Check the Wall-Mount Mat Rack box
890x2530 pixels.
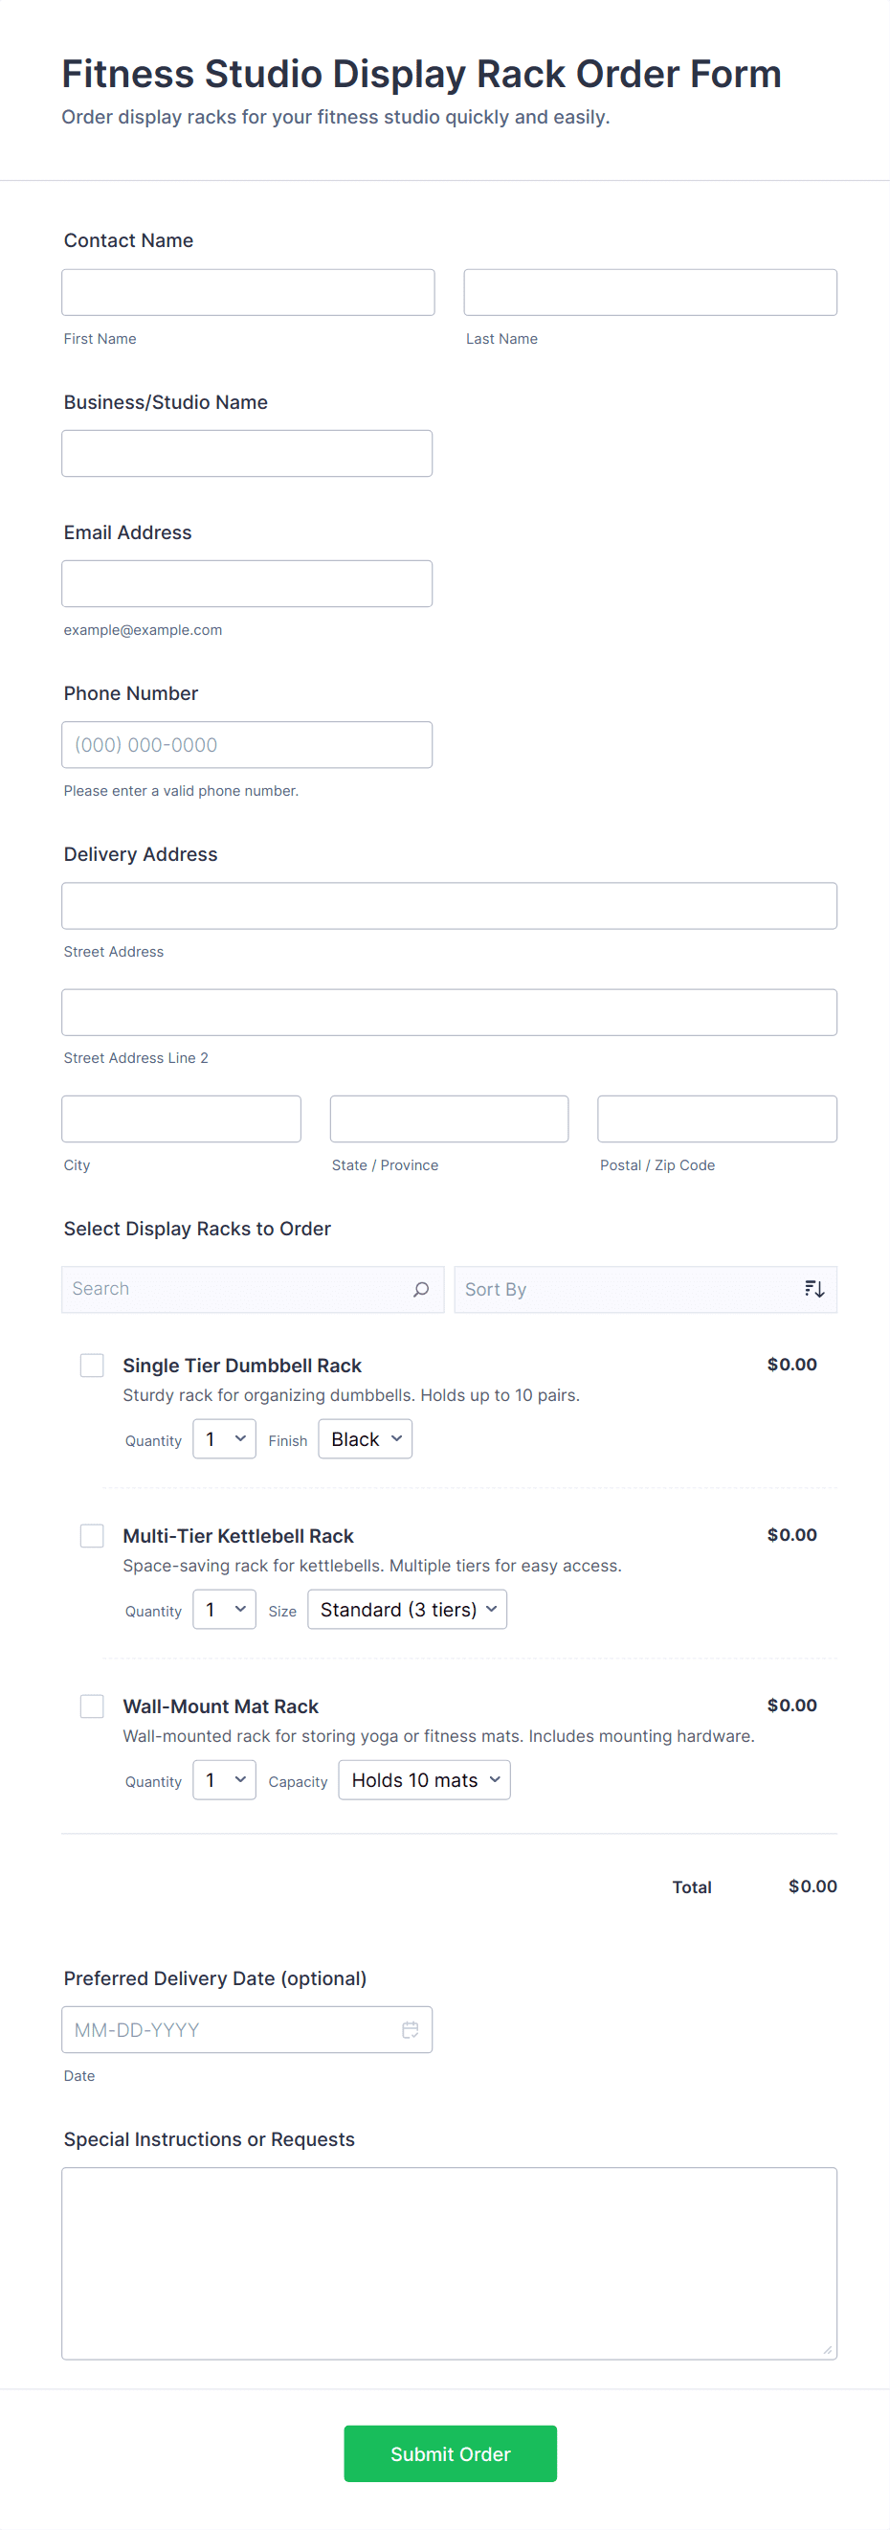click(92, 1706)
